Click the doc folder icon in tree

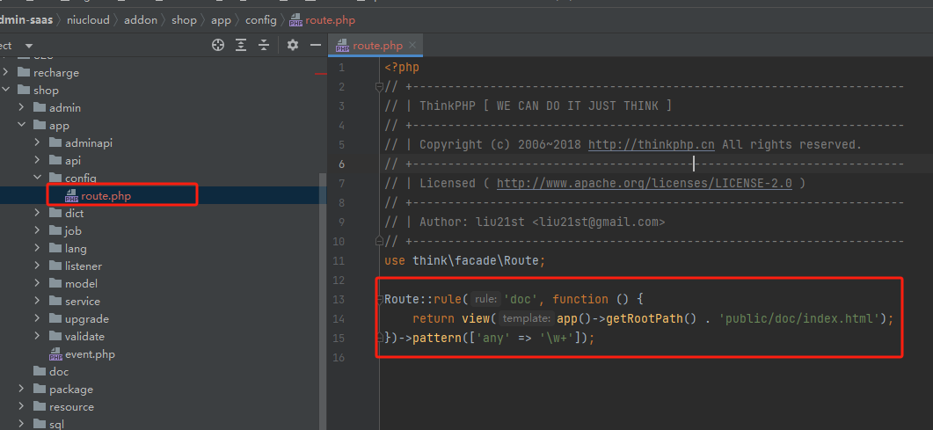pyautogui.click(x=40, y=372)
